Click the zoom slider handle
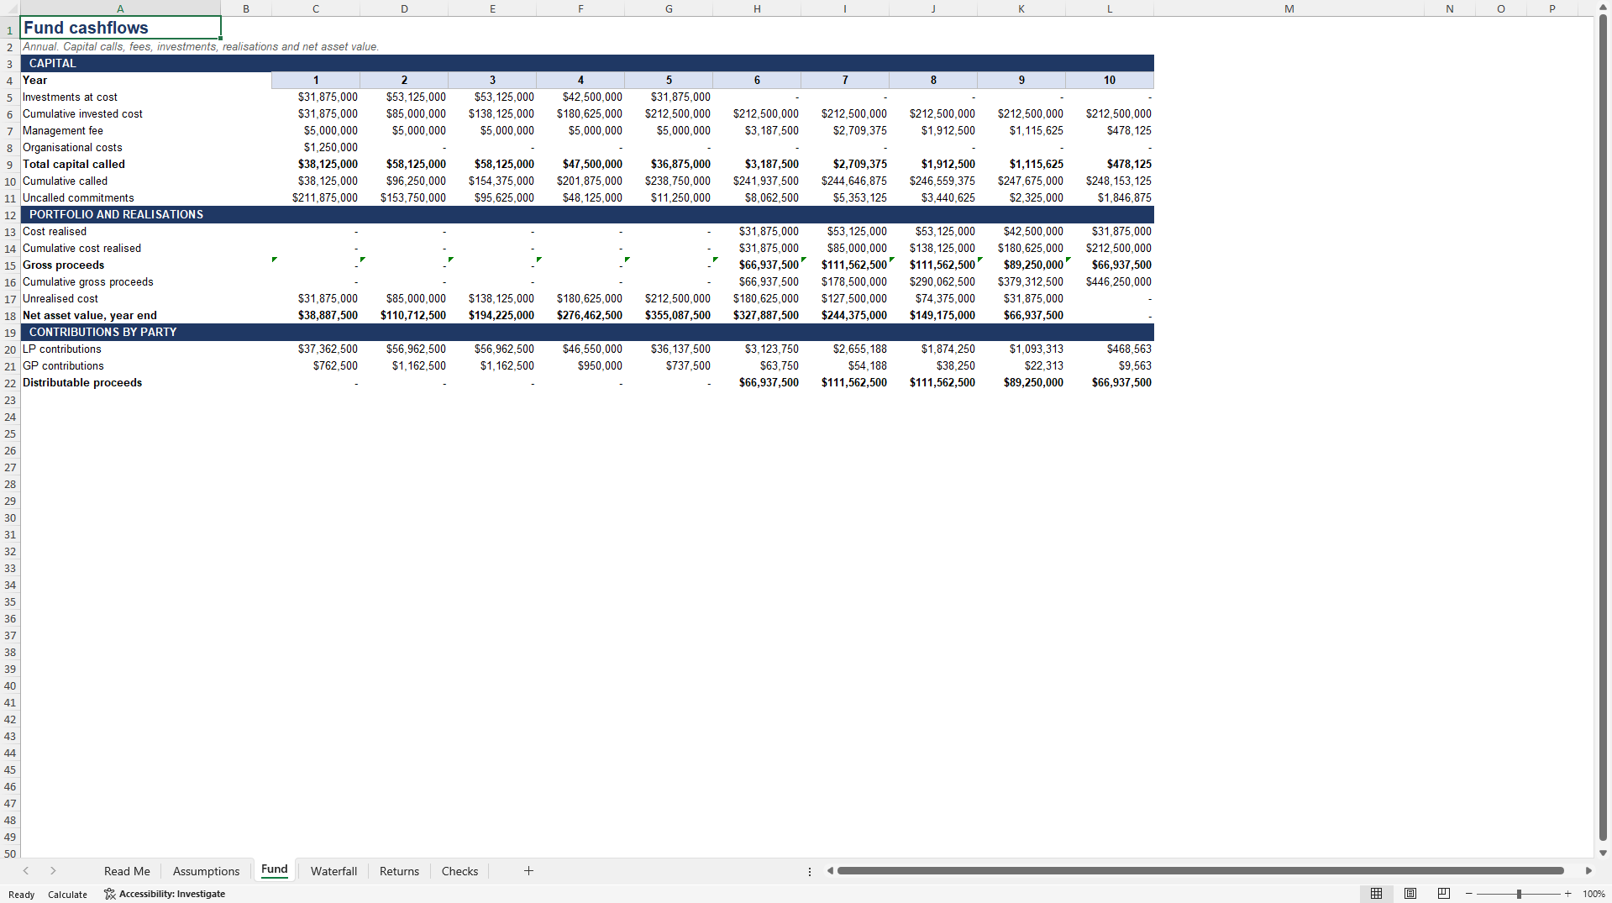 tap(1518, 894)
